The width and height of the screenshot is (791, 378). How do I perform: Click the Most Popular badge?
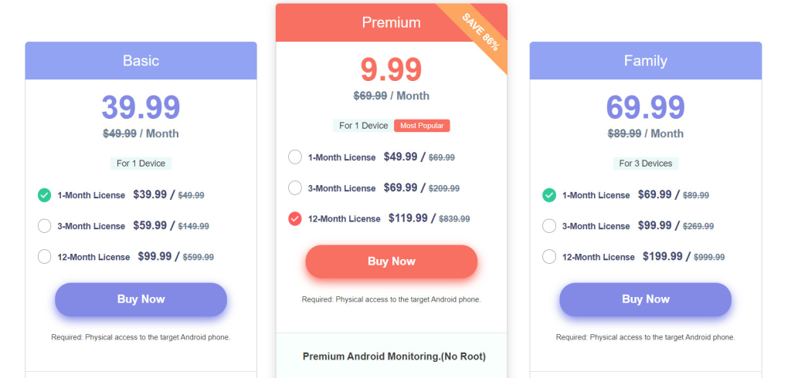[x=422, y=126]
